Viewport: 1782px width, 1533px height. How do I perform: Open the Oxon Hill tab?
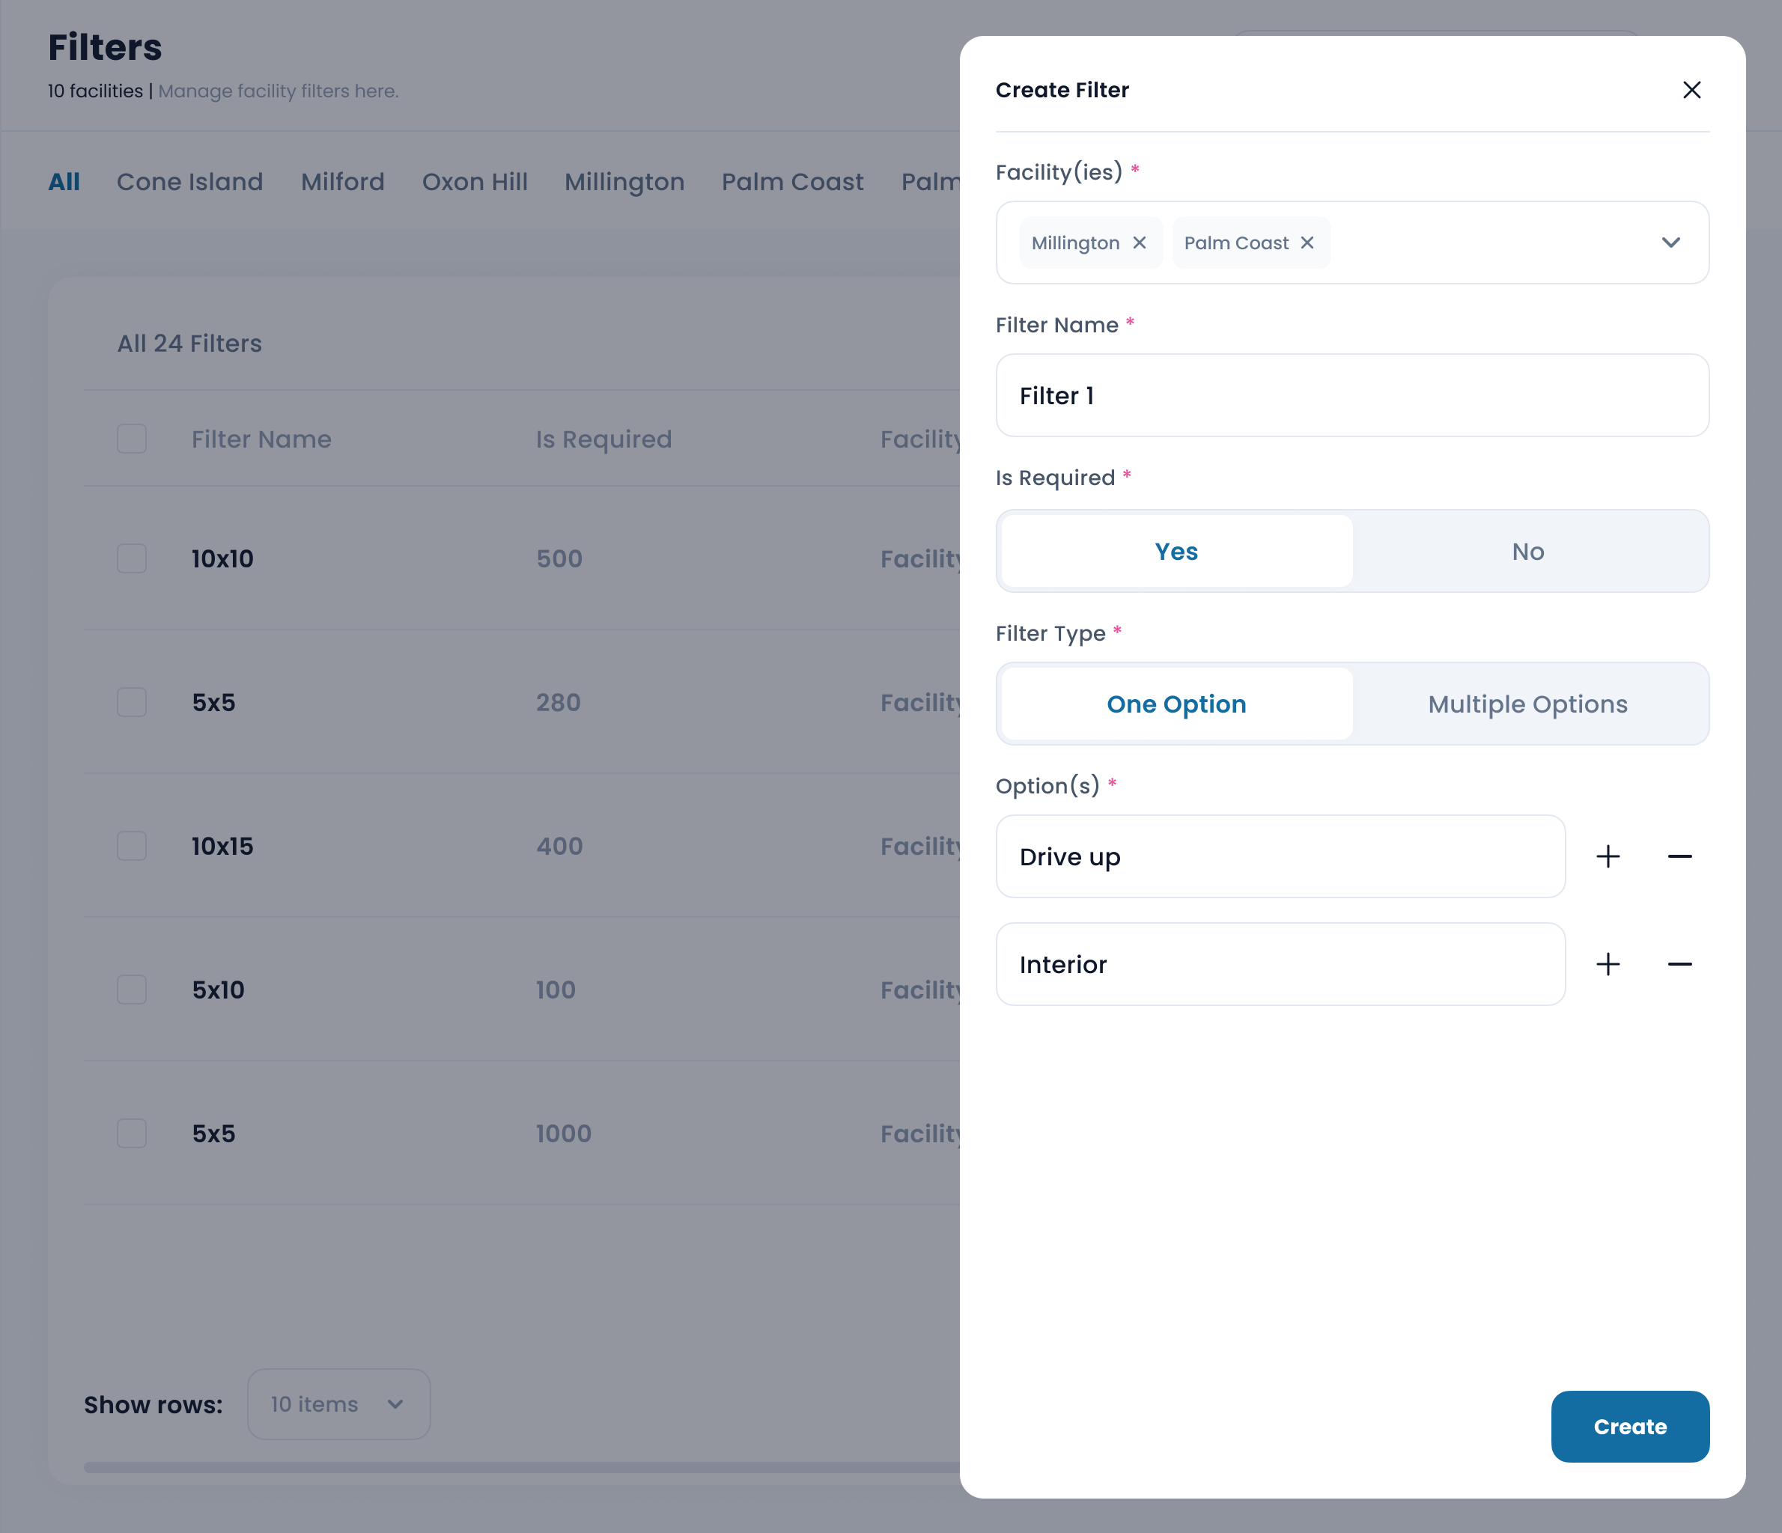pos(474,183)
